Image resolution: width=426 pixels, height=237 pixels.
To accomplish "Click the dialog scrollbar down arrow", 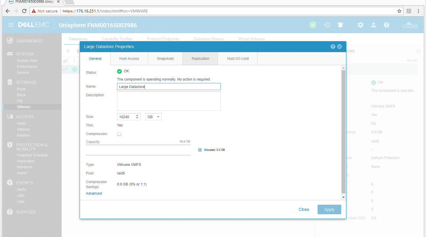I will (x=343, y=197).
